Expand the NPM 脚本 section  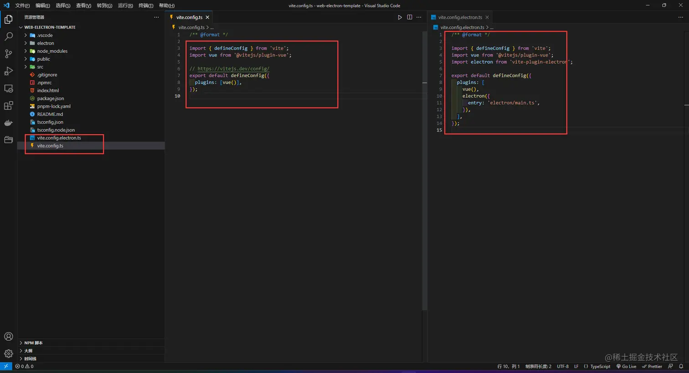(x=33, y=343)
